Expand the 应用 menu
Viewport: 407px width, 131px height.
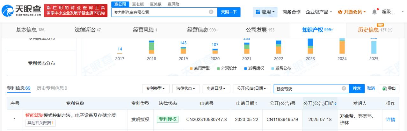(x=265, y=12)
